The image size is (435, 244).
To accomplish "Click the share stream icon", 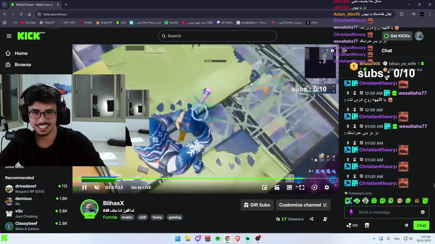I will (311, 219).
